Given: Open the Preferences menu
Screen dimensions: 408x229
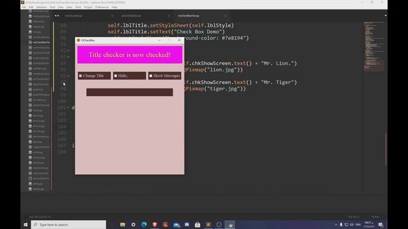Looking at the screenshot, I should pyautogui.click(x=102, y=7).
